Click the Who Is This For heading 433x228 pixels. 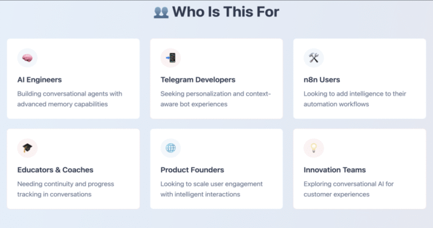pos(226,12)
